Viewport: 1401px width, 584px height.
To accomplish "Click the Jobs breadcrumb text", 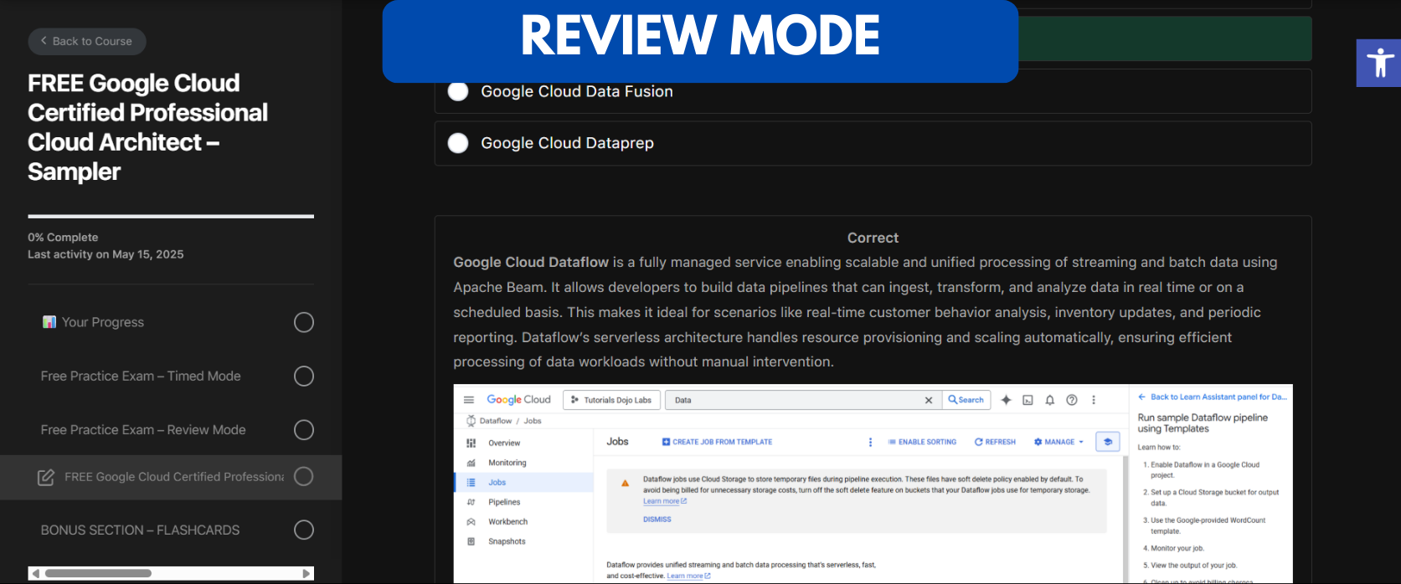I will point(533,421).
